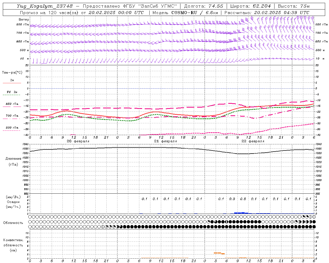The height and width of the screenshot is (263, 329).
Task: Click the station name "Yug_Kogalym_23748"
Action: (45, 6)
